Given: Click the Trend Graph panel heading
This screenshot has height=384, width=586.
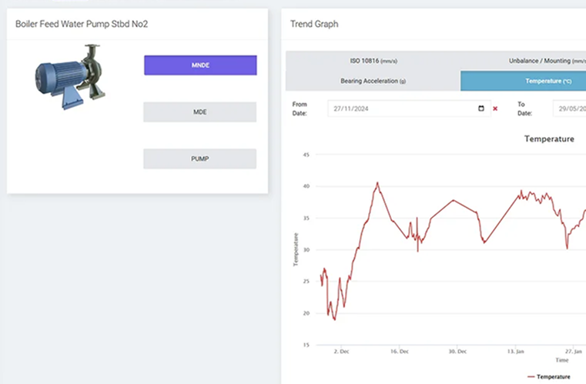Looking at the screenshot, I should (314, 24).
